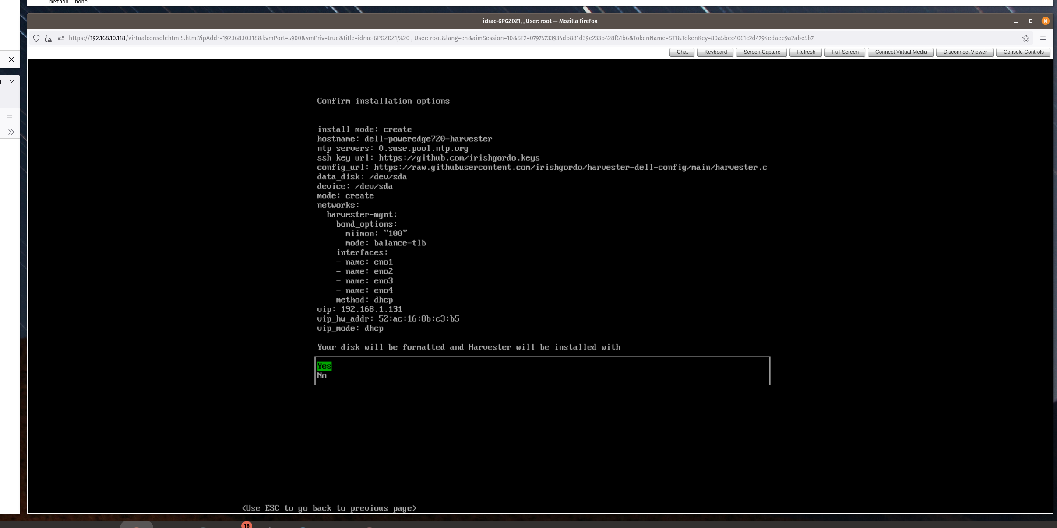Open the Console Controls menu
The image size is (1057, 528).
(1023, 52)
